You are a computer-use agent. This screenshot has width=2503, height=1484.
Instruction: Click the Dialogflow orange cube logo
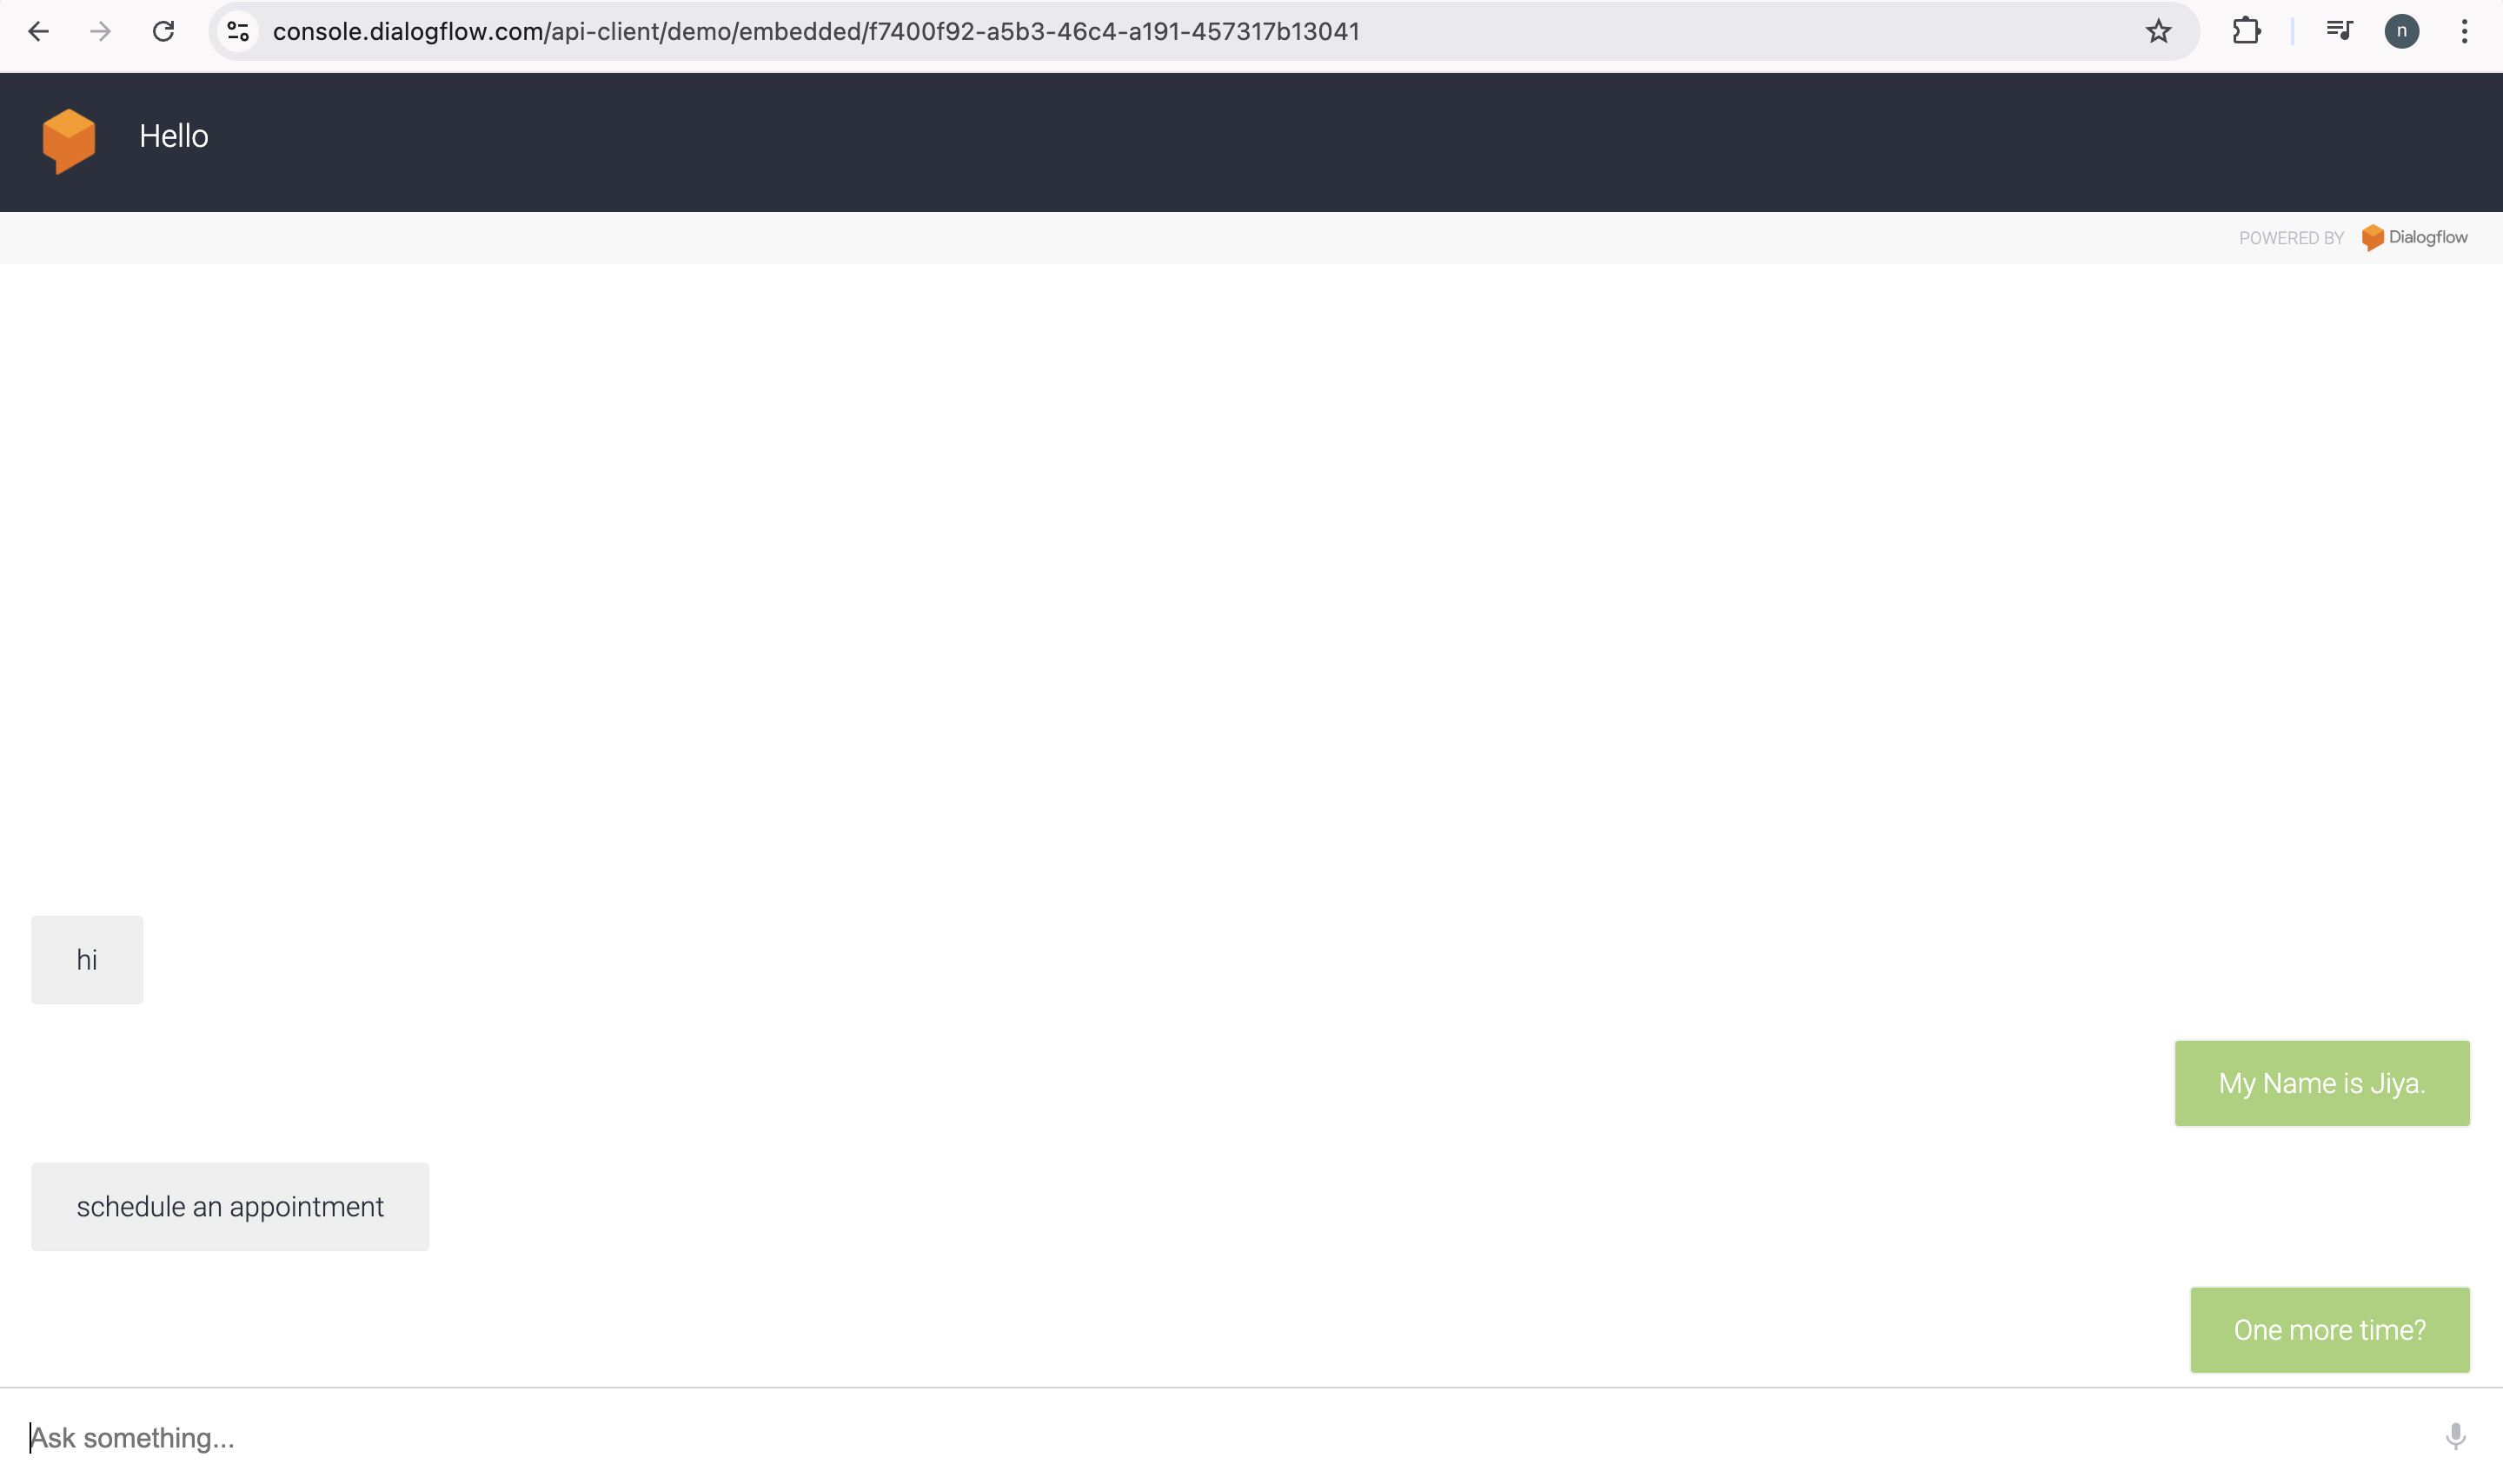[x=65, y=136]
